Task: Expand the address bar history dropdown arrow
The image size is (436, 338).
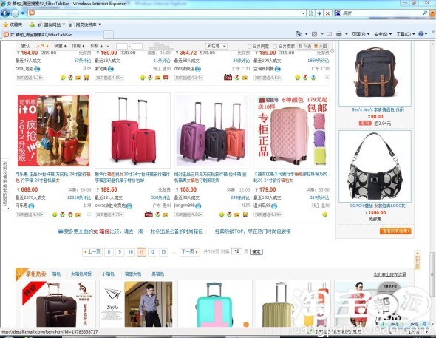Action: coord(303,13)
